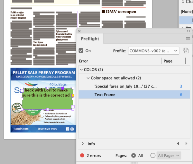Select the page range radio button

[153, 156]
